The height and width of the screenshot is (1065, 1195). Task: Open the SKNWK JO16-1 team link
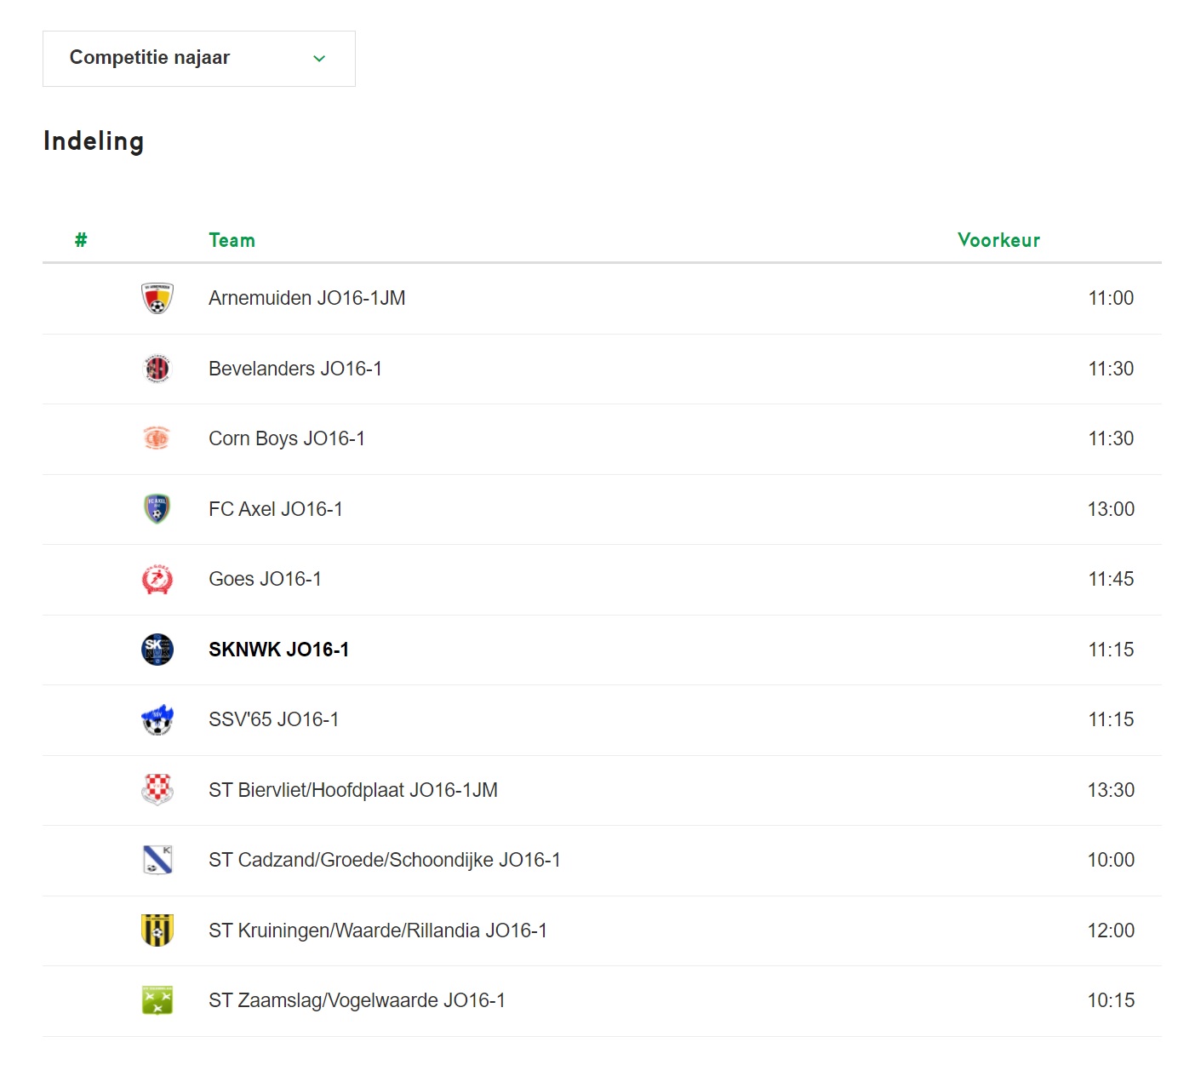278,650
